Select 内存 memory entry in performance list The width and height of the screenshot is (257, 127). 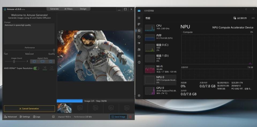click(160, 37)
